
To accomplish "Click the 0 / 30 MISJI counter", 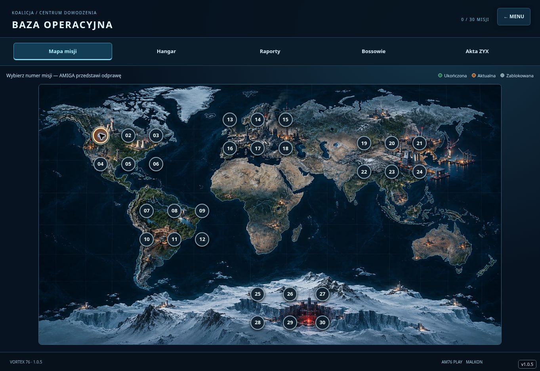I will pyautogui.click(x=475, y=19).
